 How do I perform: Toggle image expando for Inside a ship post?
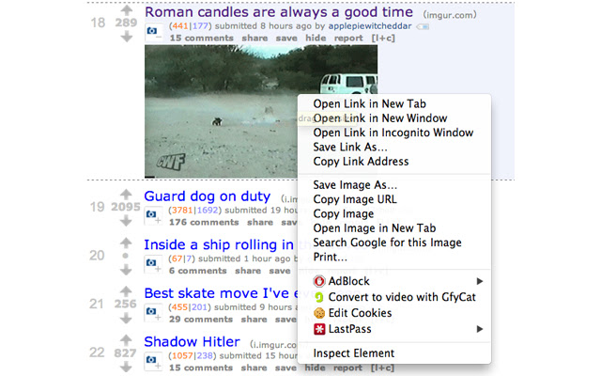pyautogui.click(x=152, y=264)
